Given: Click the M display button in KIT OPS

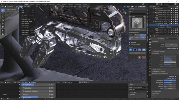Looking at the screenshot, I should click(131, 50).
